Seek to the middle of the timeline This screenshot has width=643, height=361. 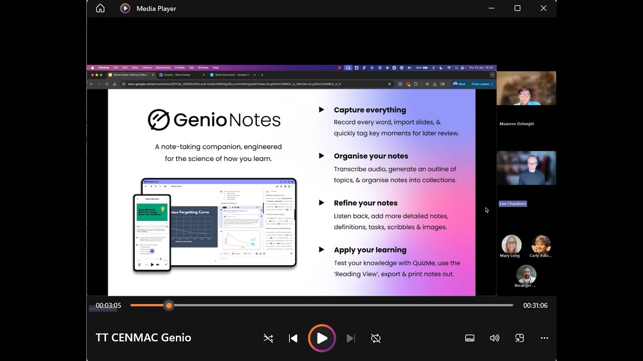pos(322,305)
